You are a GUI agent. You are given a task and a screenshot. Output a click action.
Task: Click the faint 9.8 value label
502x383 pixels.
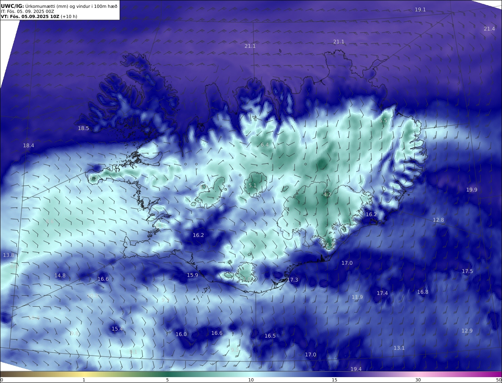(75, 333)
